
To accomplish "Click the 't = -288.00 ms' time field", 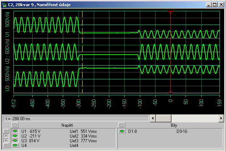I will click(76, 119).
